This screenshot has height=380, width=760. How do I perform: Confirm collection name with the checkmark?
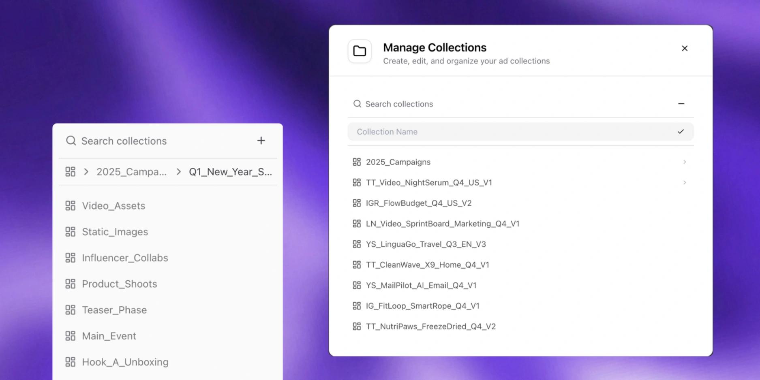click(x=680, y=131)
